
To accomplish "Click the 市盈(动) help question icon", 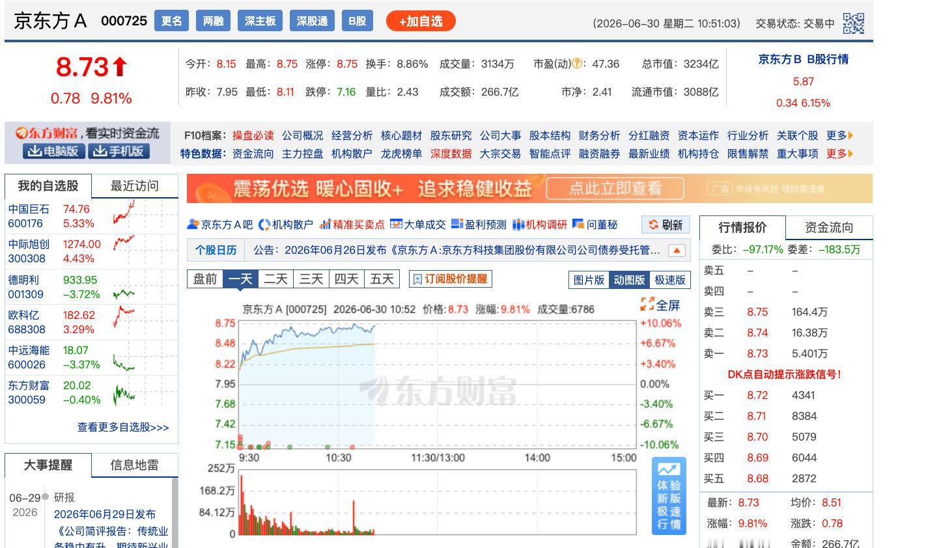I will 576,64.
